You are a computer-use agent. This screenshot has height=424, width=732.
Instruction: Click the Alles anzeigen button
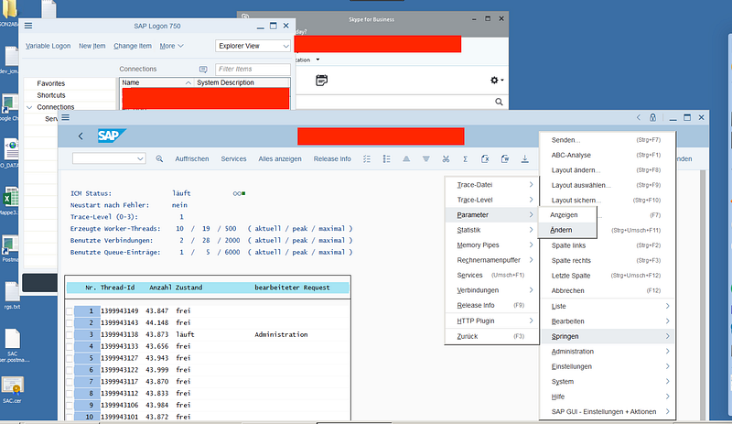tap(280, 159)
